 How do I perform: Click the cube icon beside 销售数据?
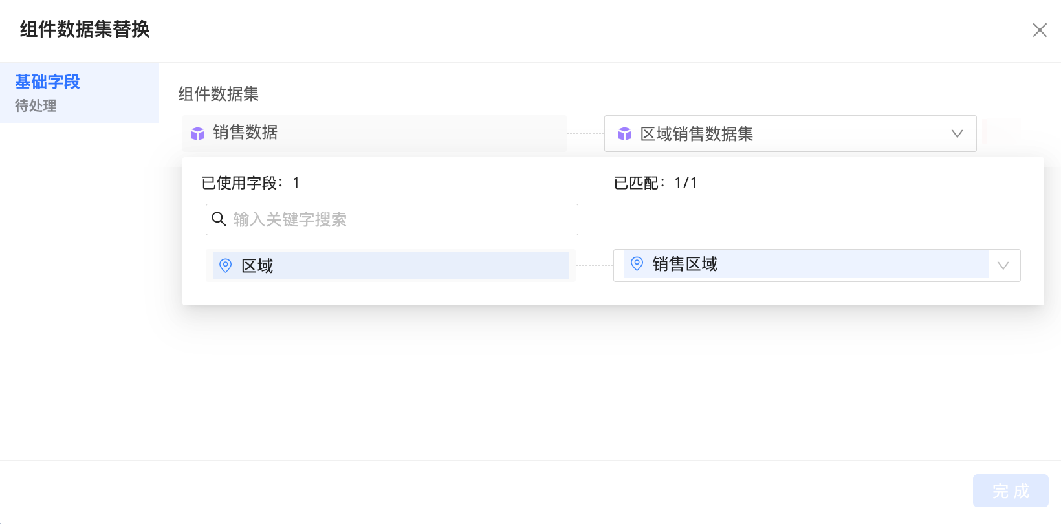tap(198, 133)
